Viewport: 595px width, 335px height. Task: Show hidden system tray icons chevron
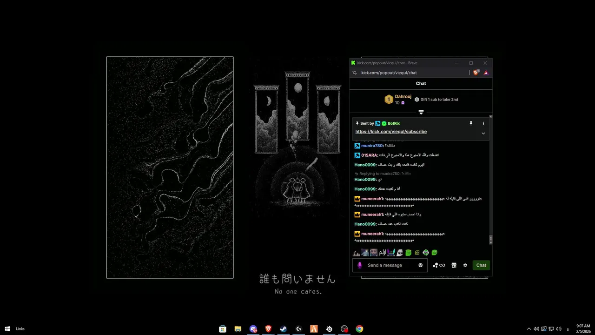click(x=529, y=329)
